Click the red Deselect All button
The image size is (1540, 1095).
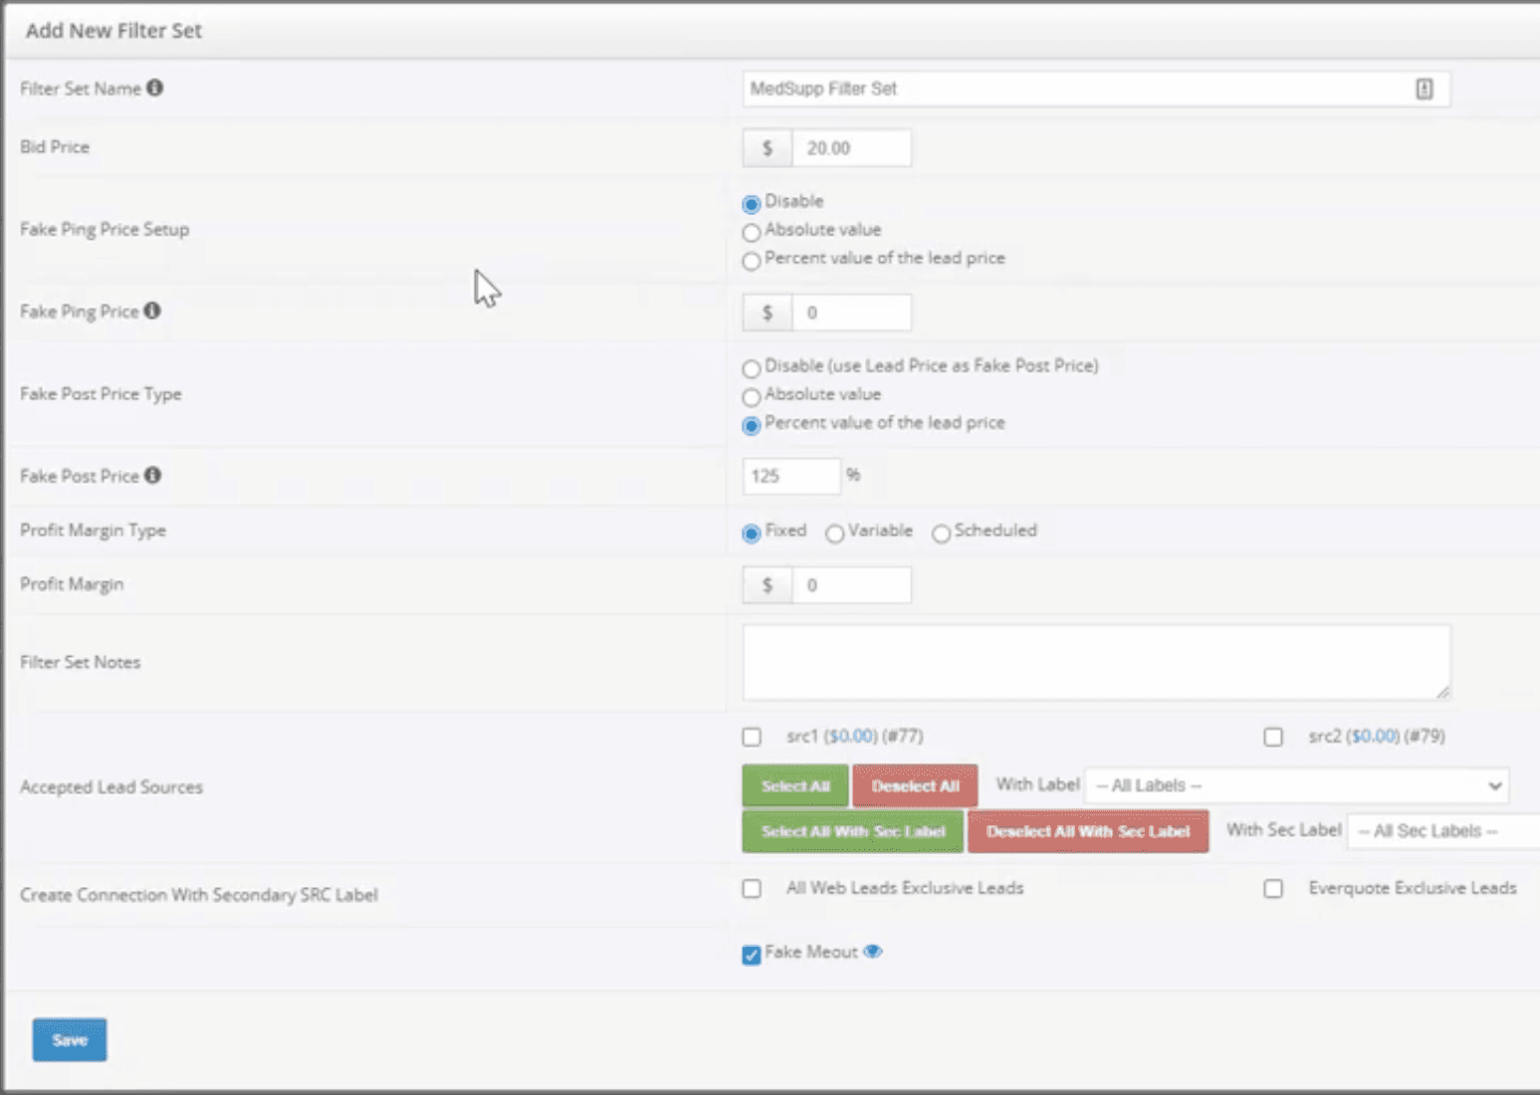coord(915,785)
